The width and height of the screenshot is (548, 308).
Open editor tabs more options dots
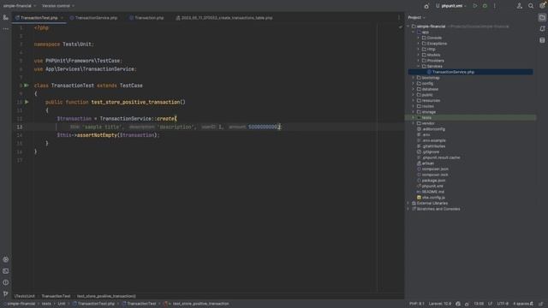399,18
